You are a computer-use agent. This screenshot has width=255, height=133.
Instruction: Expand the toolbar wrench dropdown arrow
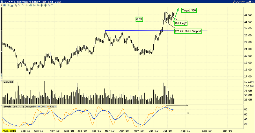52,5
